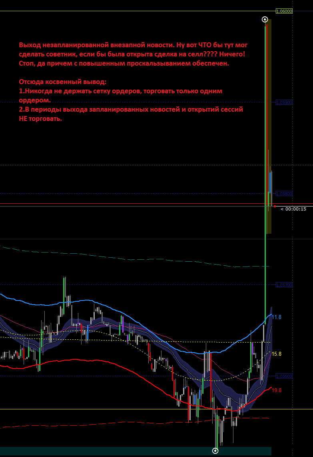Screen dimensions: 313x457
Task: Click the yellow indicator value 15.8
Action: (277, 354)
